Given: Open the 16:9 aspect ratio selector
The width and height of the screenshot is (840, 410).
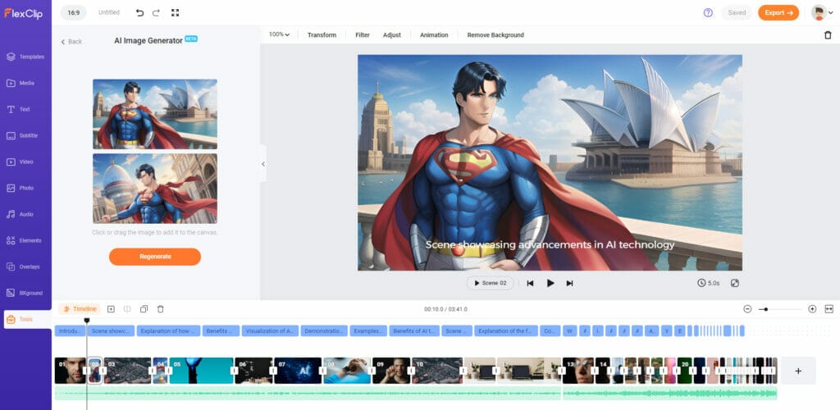Looking at the screenshot, I should (x=73, y=12).
